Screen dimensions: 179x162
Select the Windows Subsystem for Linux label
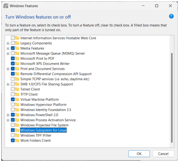click(x=43, y=130)
